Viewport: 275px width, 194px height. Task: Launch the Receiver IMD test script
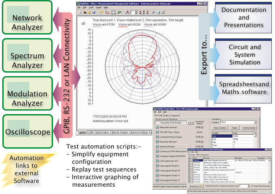click(157, 142)
